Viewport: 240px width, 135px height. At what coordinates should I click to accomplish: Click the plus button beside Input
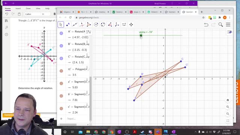tap(61, 118)
